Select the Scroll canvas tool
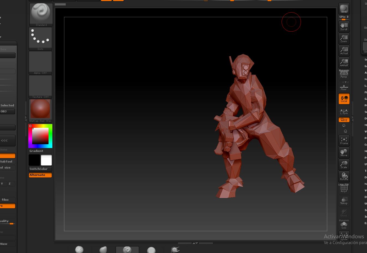 pyautogui.click(x=344, y=27)
